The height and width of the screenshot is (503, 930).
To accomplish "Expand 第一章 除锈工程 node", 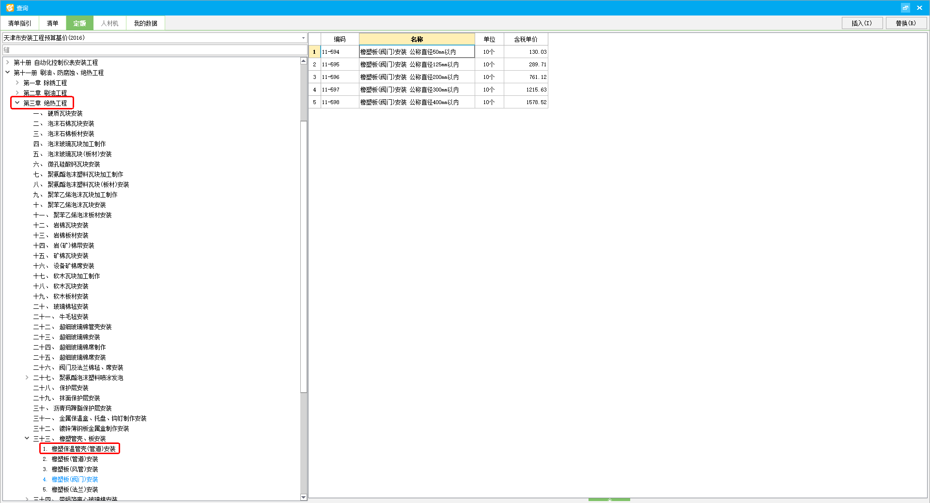I will [x=17, y=83].
